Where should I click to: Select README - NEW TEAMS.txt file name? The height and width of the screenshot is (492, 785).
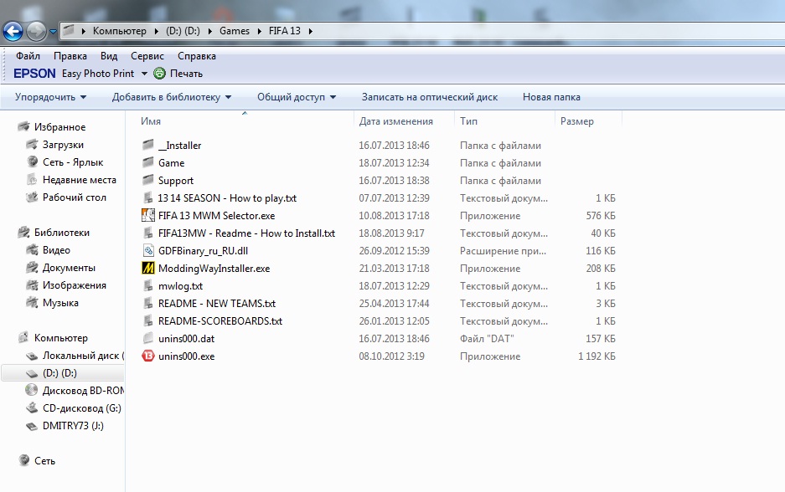(x=217, y=304)
